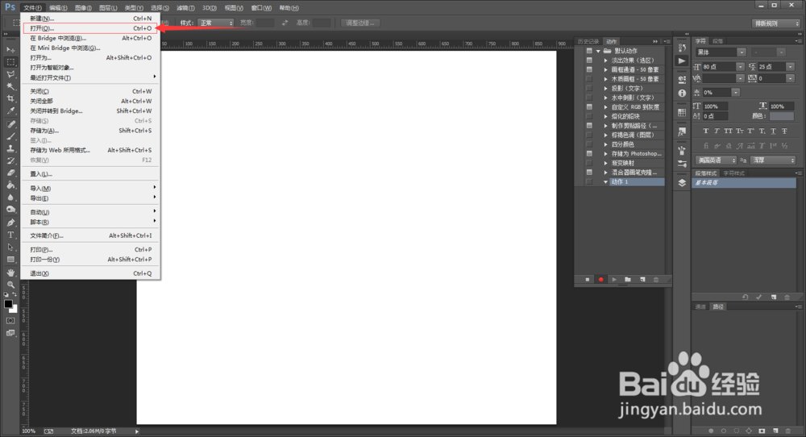
Task: Select the Healing Brush tool
Action: click(10, 124)
